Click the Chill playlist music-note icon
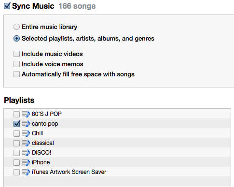Viewport: 234px width, 187px height. pyautogui.click(x=26, y=133)
